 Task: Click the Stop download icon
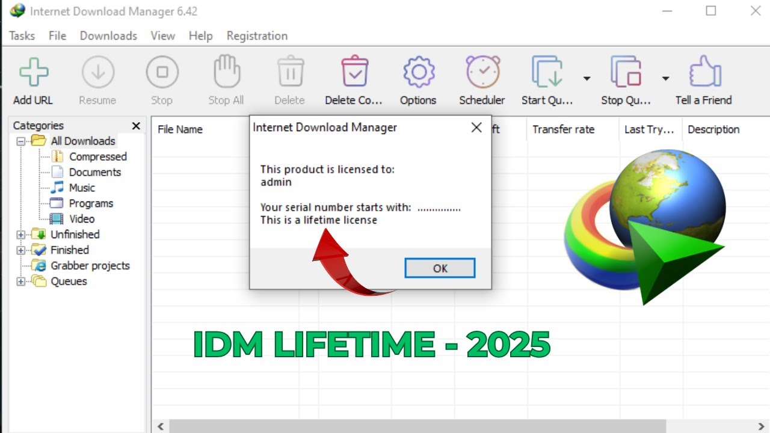tap(162, 73)
